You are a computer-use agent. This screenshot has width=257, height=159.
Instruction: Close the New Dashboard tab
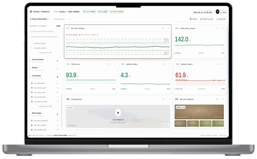tap(66, 19)
